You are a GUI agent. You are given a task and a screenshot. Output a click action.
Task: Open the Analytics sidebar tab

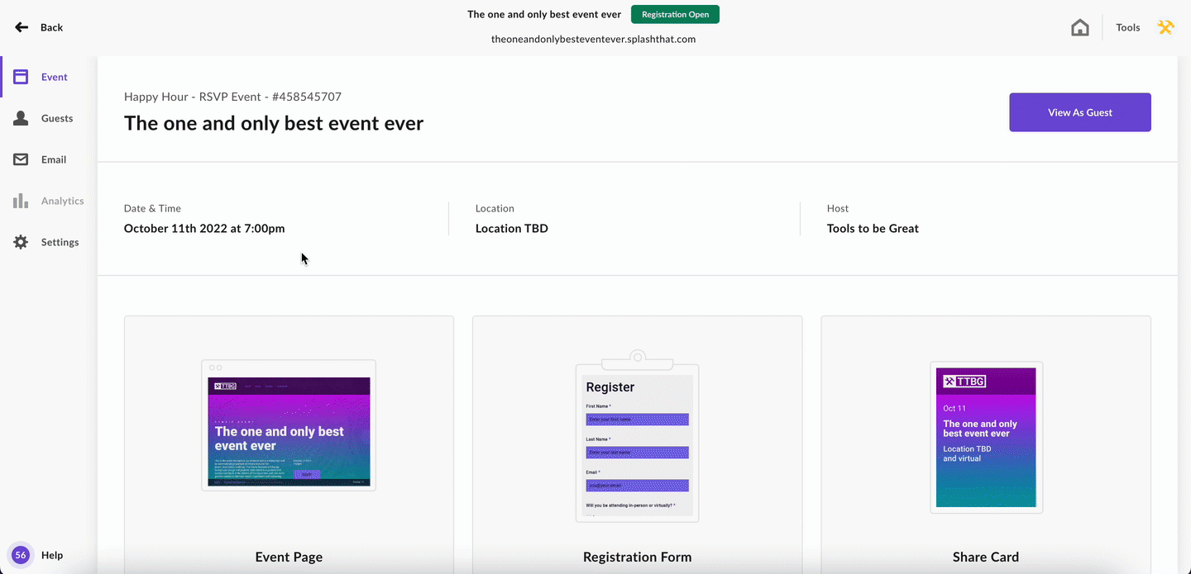tap(63, 201)
